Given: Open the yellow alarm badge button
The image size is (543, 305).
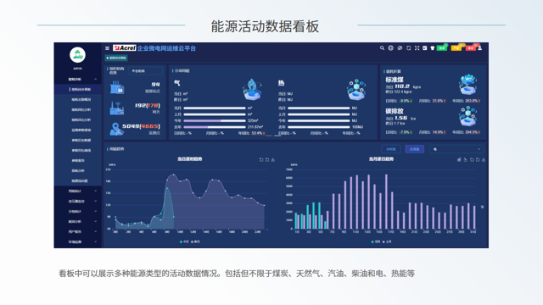Looking at the screenshot, I should coord(456,48).
